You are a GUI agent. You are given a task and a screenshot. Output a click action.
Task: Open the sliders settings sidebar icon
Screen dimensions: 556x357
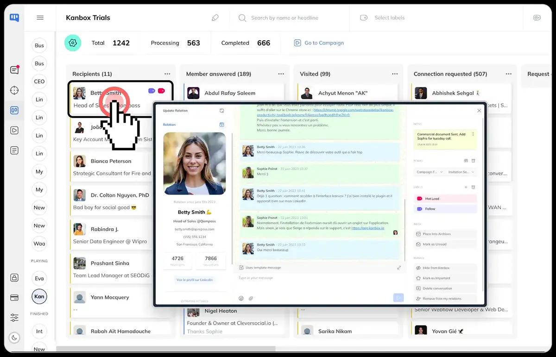pos(14,318)
